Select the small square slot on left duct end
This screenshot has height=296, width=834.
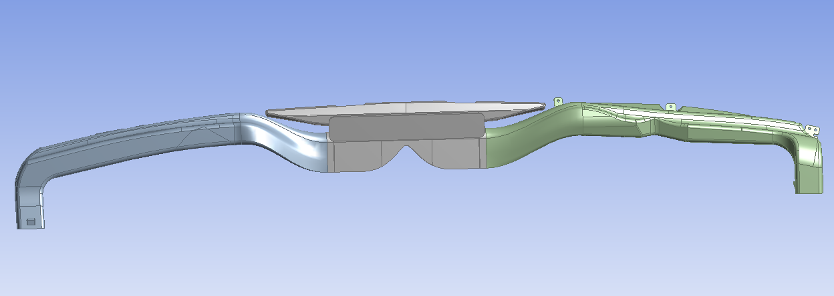pos(29,221)
